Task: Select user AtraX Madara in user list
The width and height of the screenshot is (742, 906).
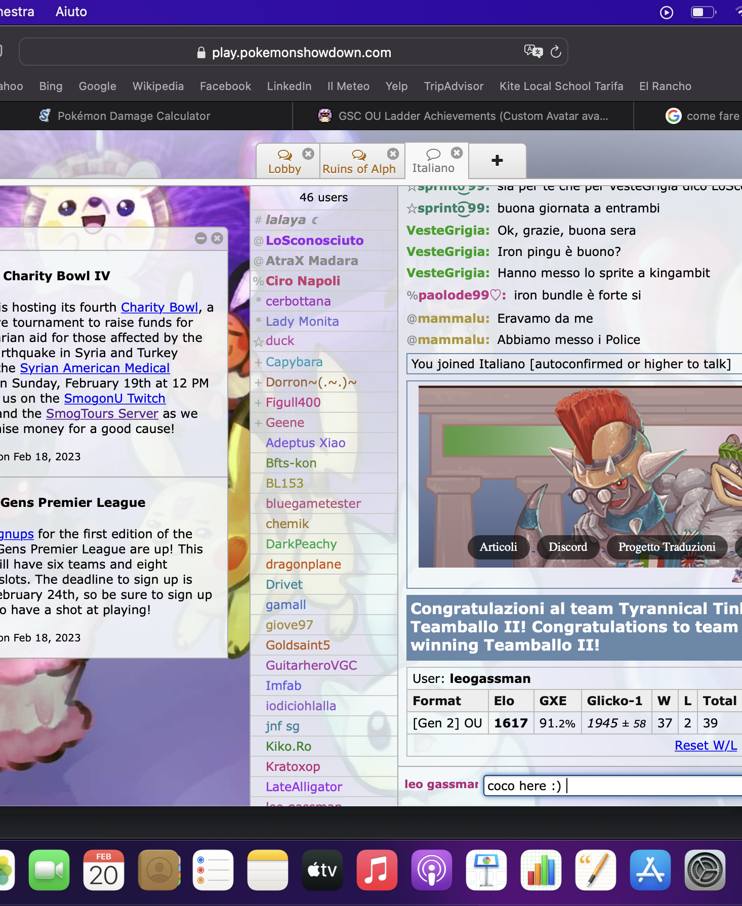Action: [324, 261]
